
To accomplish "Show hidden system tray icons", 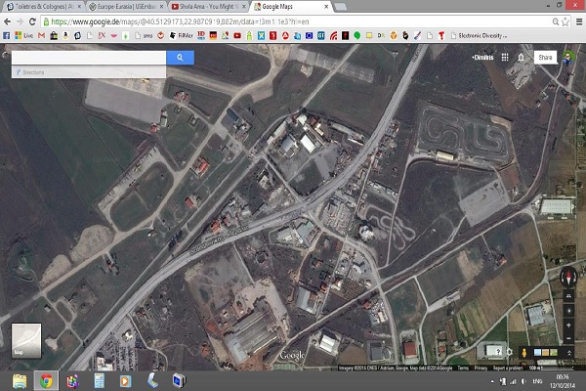I will (493, 380).
